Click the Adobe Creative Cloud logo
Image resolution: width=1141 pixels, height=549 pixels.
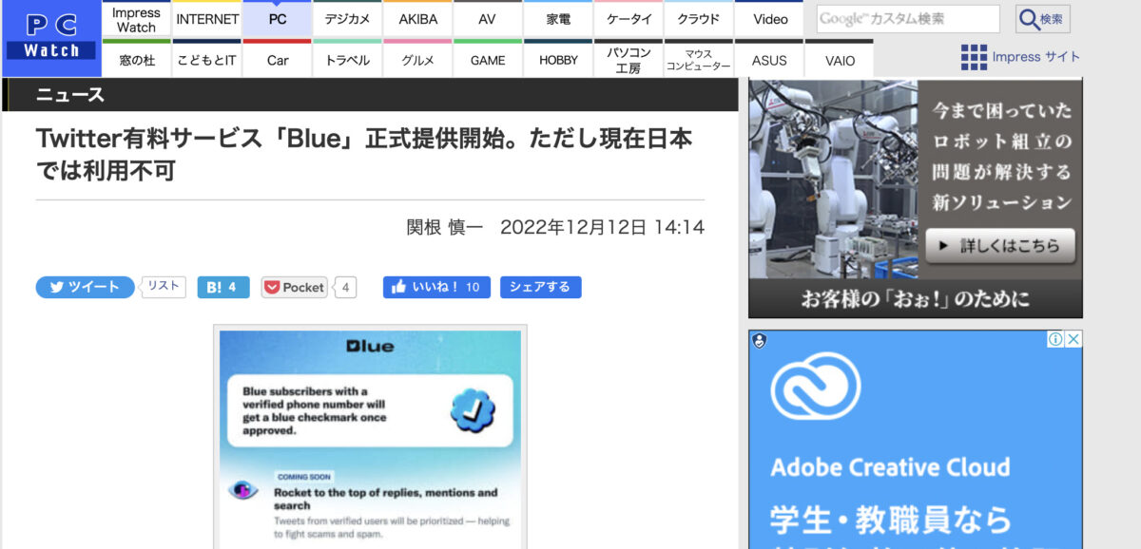point(816,387)
